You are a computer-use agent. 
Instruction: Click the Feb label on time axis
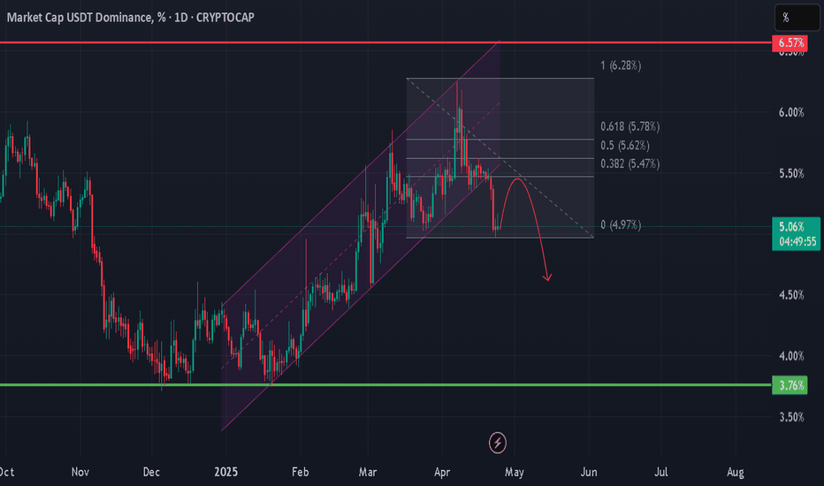[x=300, y=472]
